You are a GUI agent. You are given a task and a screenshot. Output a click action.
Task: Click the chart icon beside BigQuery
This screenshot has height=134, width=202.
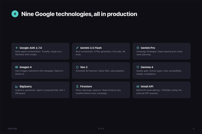click(x=17, y=86)
